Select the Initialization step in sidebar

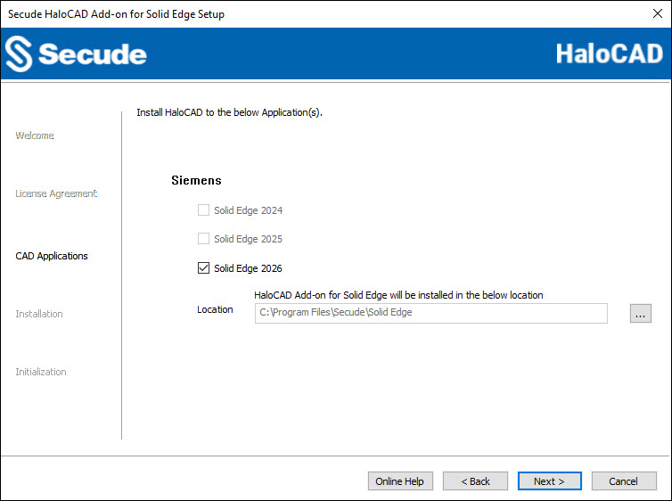point(41,372)
